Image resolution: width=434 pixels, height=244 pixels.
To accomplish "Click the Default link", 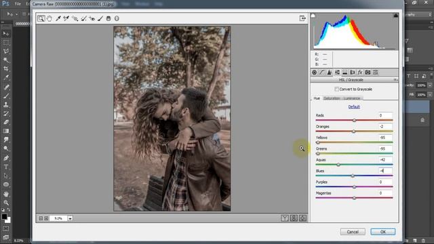I will [x=354, y=107].
